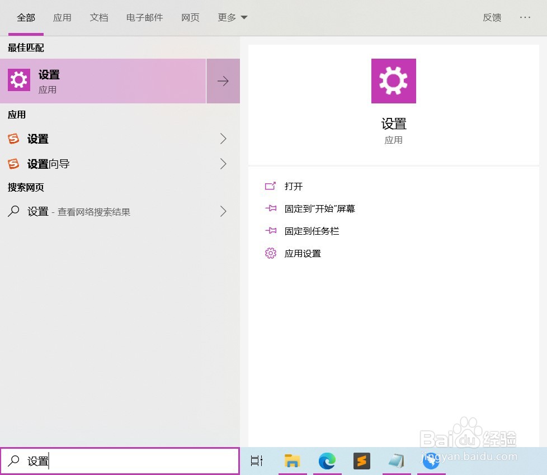Viewport: 547px width, 475px height.
Task: Click the purple Settings gear icon in right panel
Action: click(x=393, y=80)
